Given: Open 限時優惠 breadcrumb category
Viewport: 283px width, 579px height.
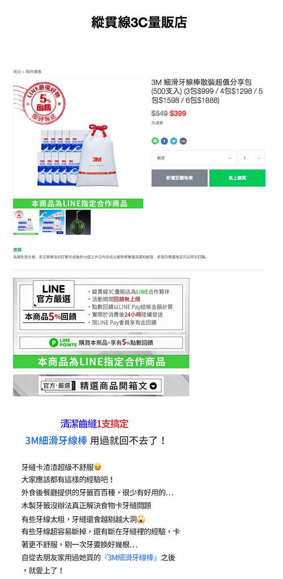Looking at the screenshot, I should click(33, 72).
